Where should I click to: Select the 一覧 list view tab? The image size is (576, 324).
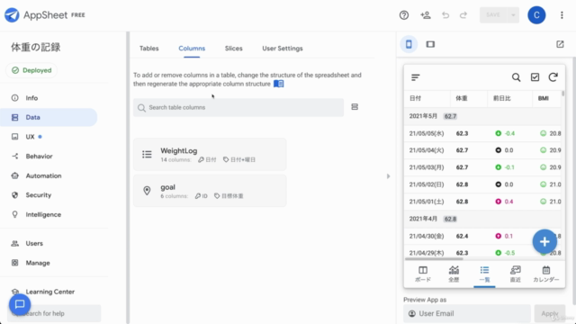pos(484,274)
